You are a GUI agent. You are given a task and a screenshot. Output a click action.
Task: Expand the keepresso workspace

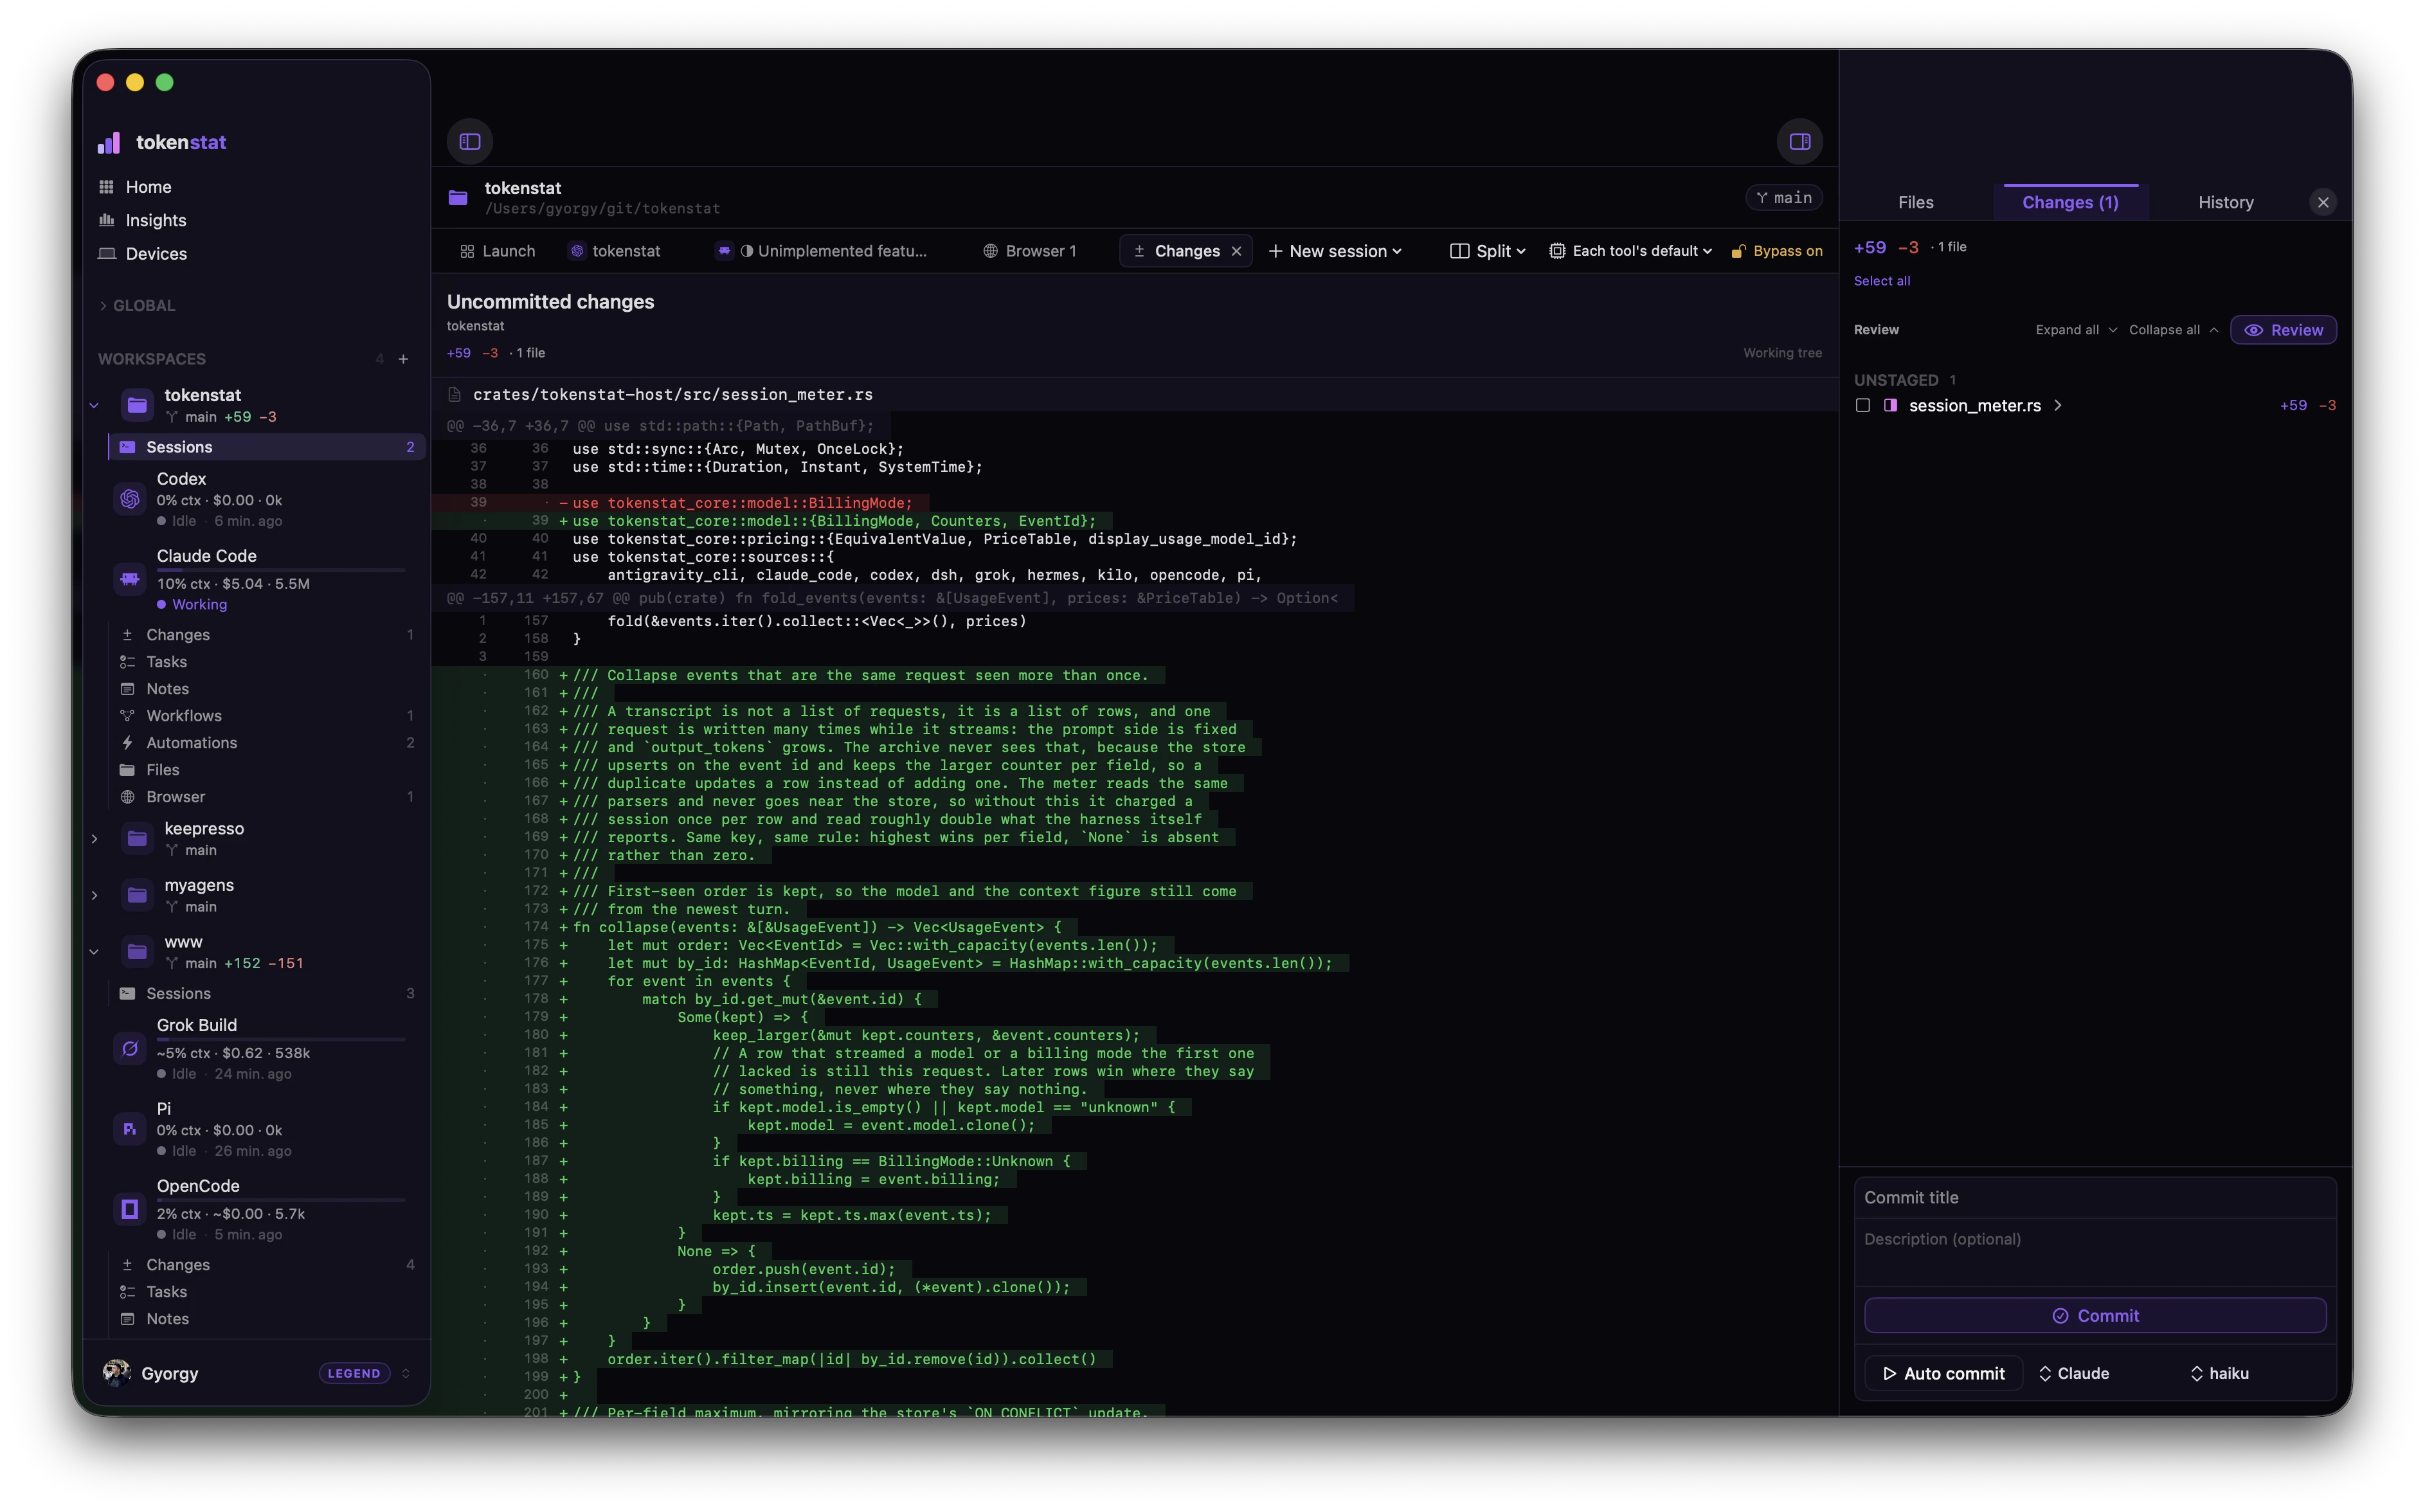click(x=94, y=838)
